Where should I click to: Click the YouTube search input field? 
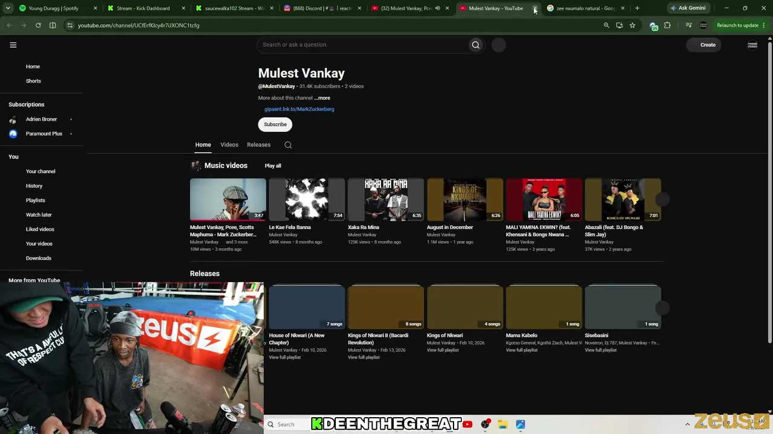point(363,45)
